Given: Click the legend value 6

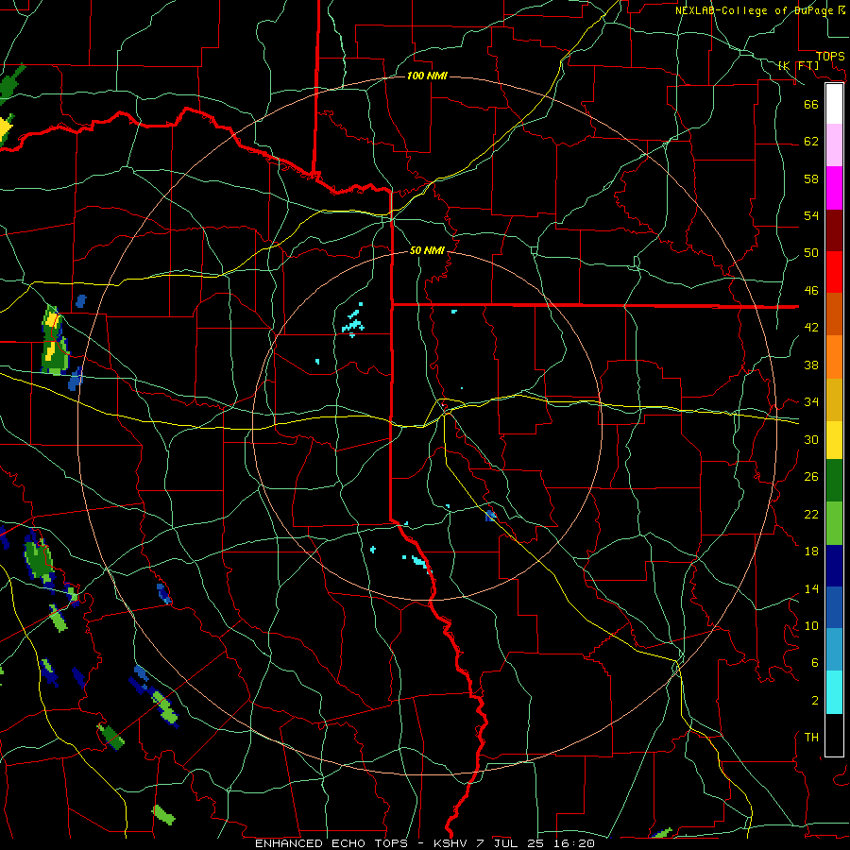Looking at the screenshot, I should (x=815, y=663).
